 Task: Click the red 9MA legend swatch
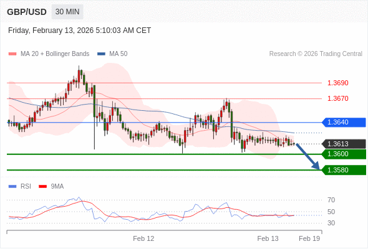click(x=42, y=187)
